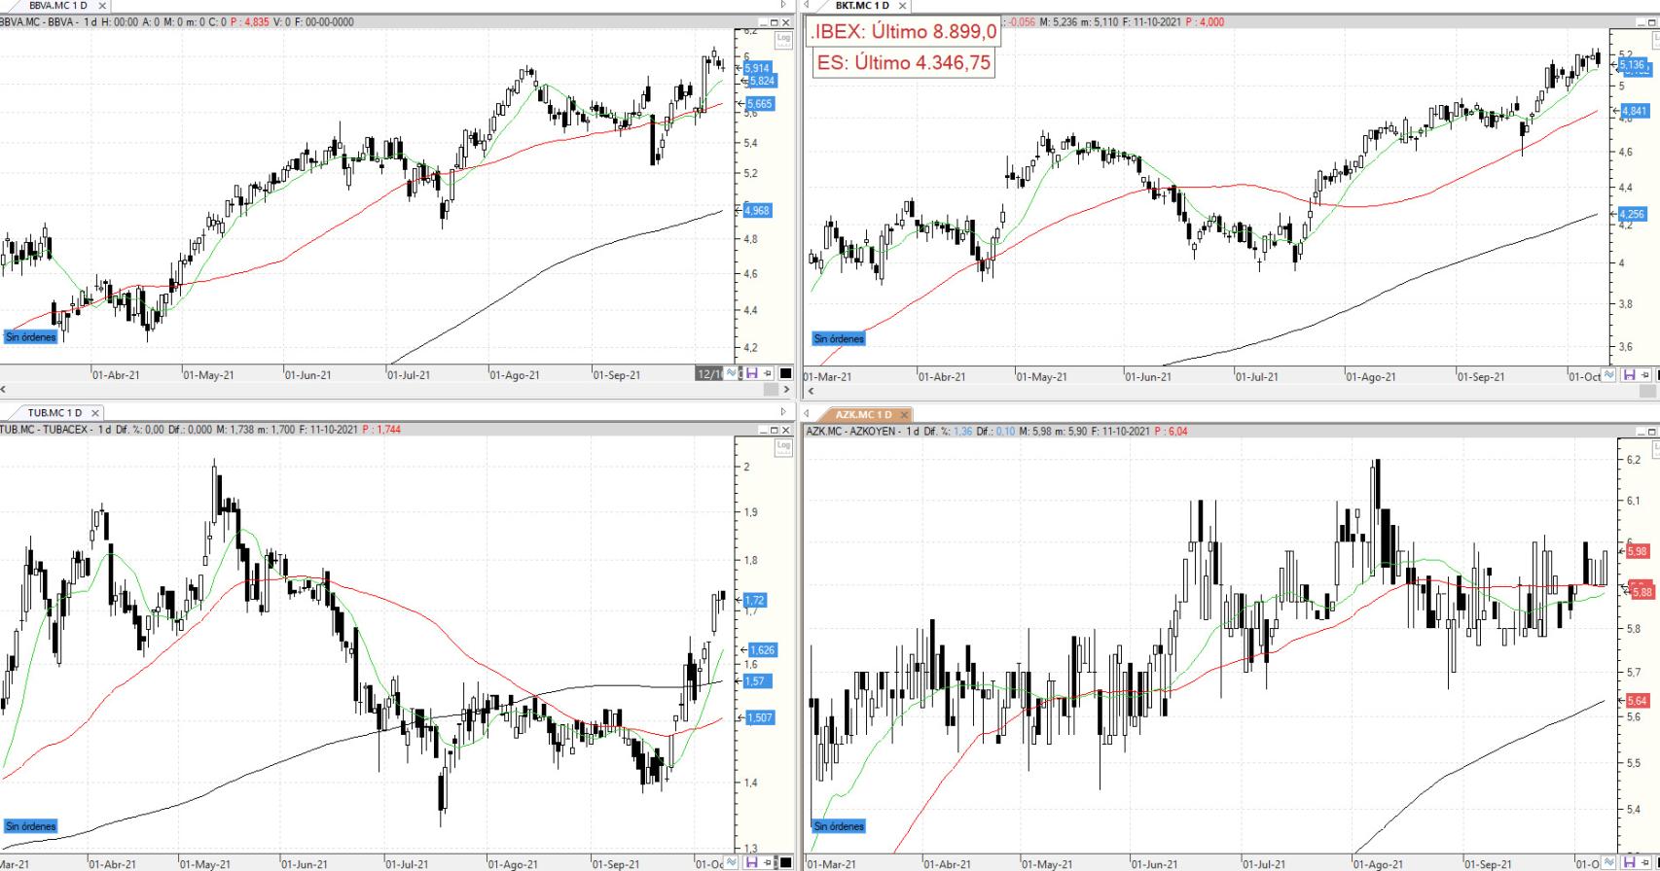Image resolution: width=1660 pixels, height=871 pixels.
Task: Click the BBVA chart horizontal scrollbar right arrow
Action: point(786,389)
